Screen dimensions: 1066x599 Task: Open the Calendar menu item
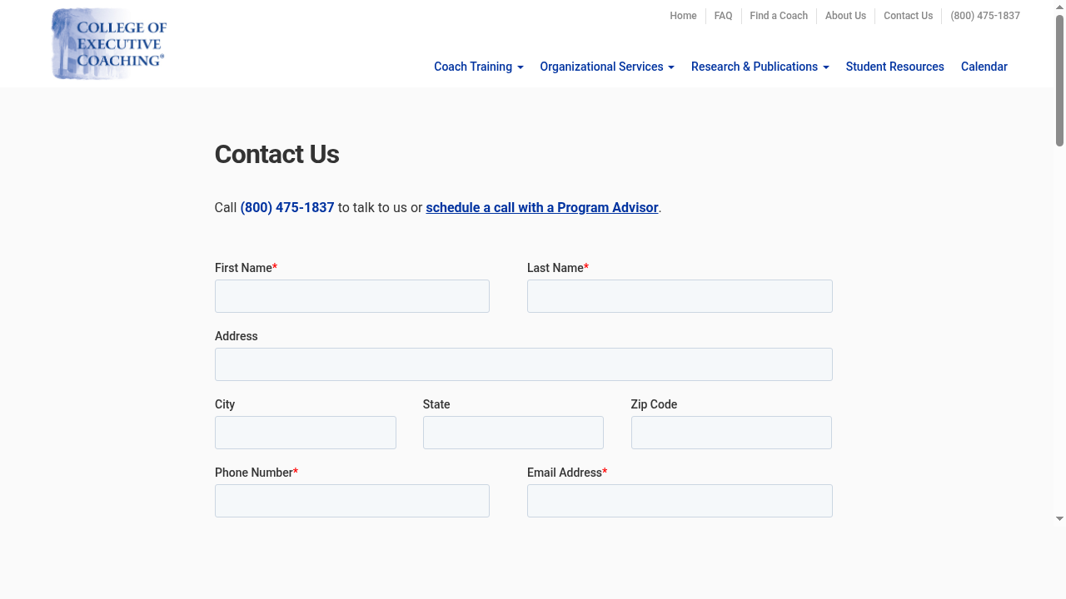(x=984, y=67)
